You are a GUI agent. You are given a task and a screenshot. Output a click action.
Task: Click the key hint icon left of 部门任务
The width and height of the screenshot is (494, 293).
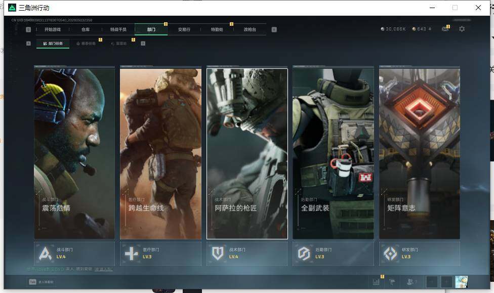coord(28,44)
